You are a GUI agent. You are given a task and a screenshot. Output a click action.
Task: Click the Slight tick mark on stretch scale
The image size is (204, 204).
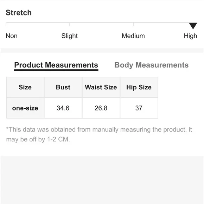(70, 24)
